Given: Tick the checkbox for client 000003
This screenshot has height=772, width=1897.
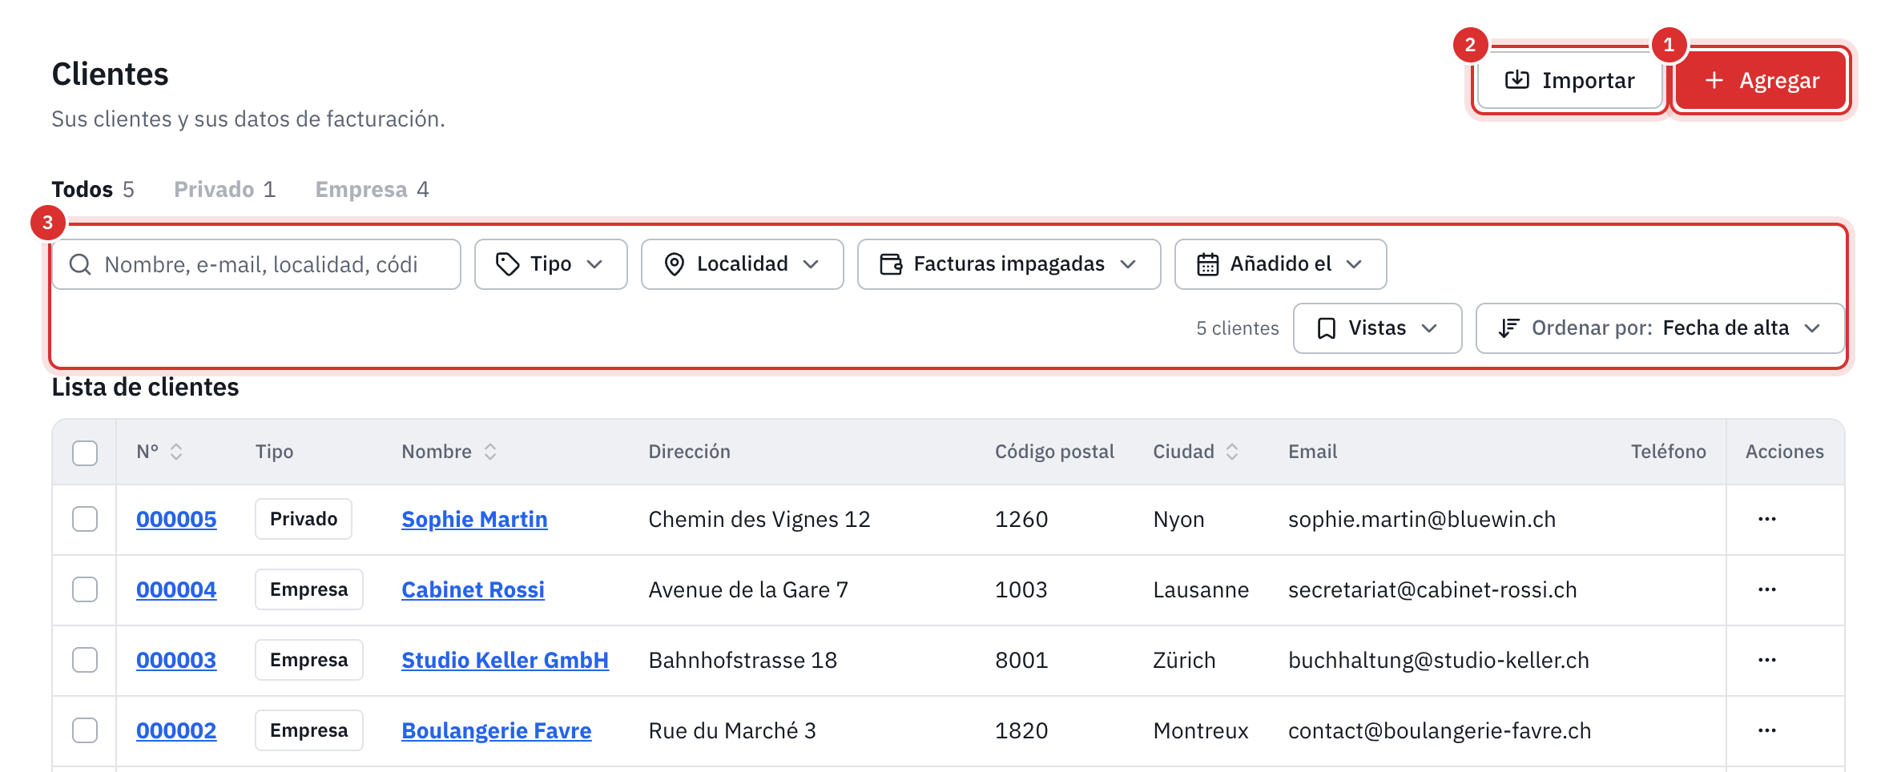Looking at the screenshot, I should tap(85, 660).
